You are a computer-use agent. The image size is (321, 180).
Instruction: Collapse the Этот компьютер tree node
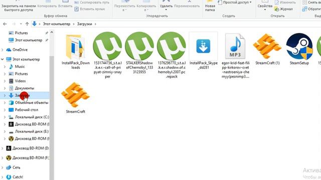[3, 59]
